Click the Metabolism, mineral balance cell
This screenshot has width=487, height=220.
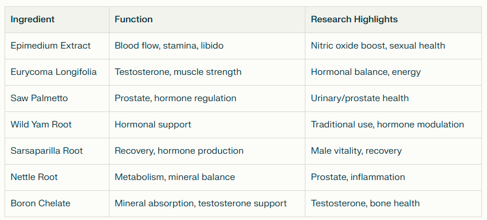[x=207, y=177]
